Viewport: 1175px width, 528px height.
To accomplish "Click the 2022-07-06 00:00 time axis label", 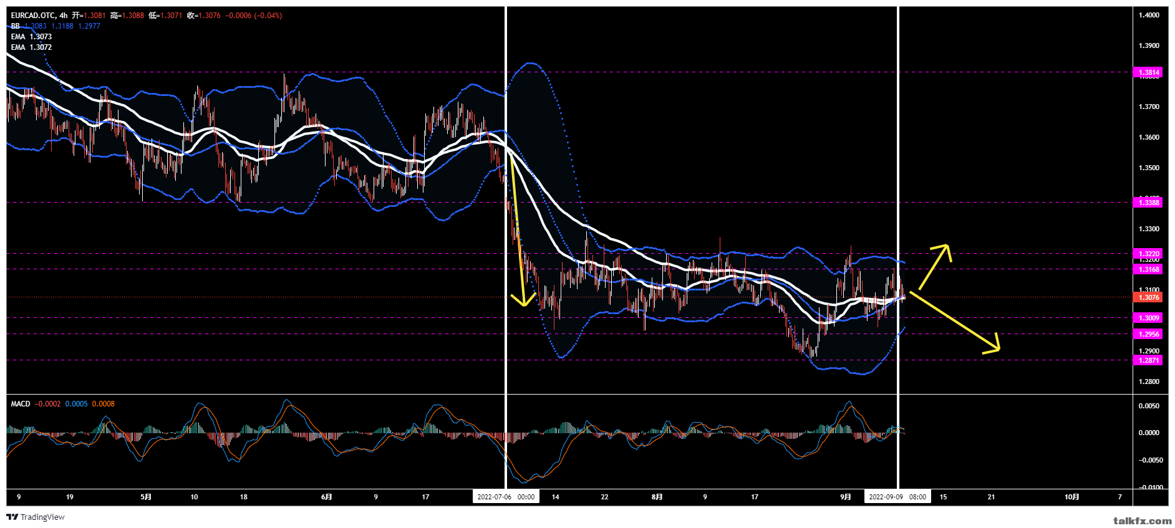I will [506, 497].
